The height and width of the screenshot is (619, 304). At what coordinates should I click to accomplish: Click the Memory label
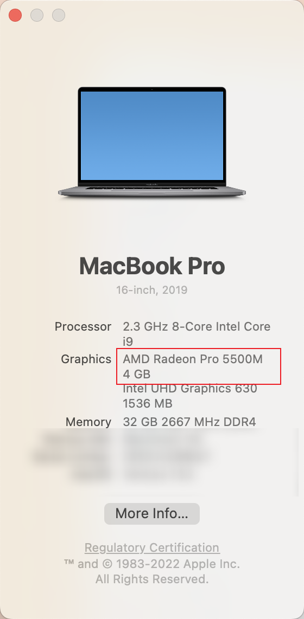88,422
